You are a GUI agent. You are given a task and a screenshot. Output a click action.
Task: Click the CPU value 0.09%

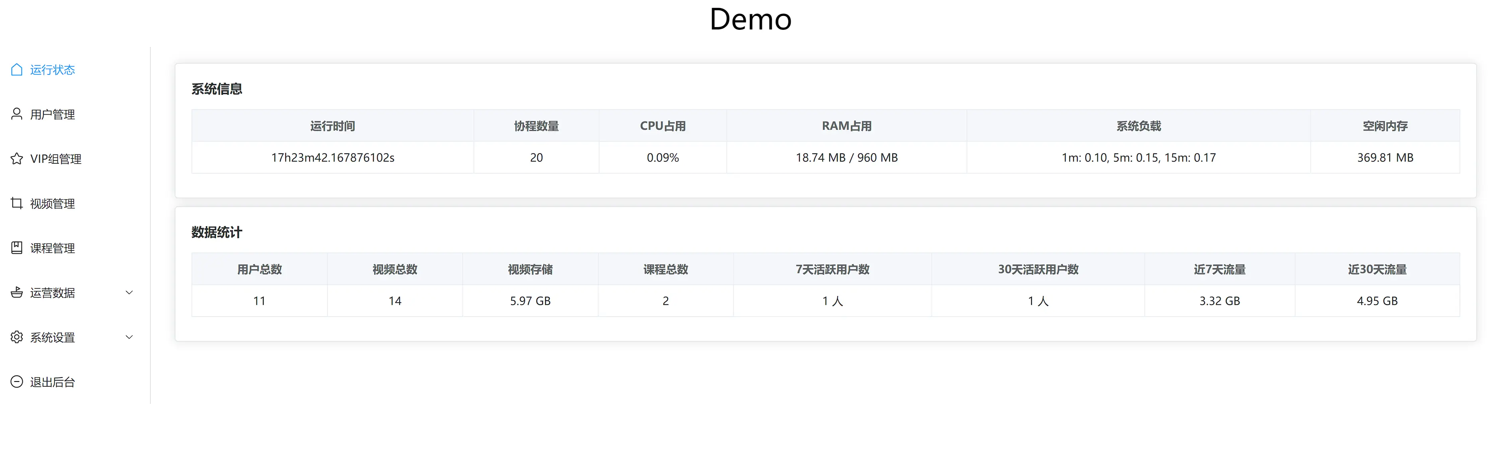point(663,157)
